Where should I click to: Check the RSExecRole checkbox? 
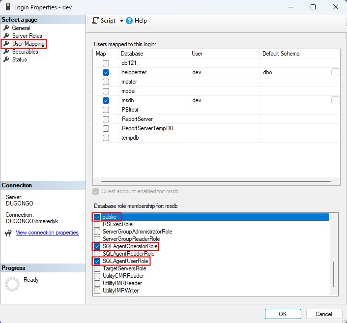(x=97, y=224)
